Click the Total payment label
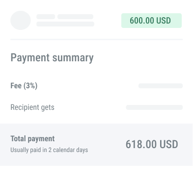The width and height of the screenshot is (193, 179). pos(32,139)
